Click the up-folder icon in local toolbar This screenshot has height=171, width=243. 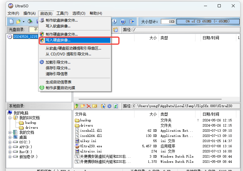click(x=77, y=106)
